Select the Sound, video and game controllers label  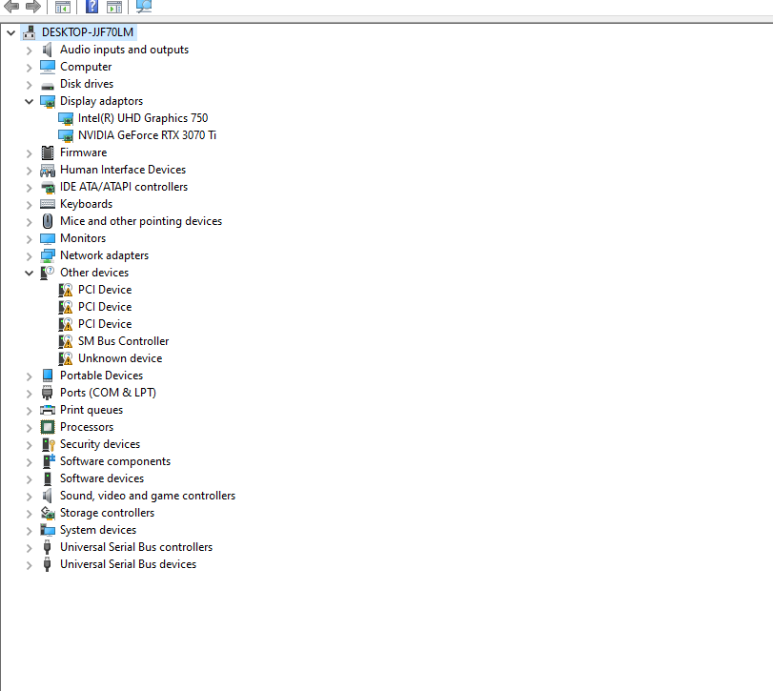pos(148,496)
